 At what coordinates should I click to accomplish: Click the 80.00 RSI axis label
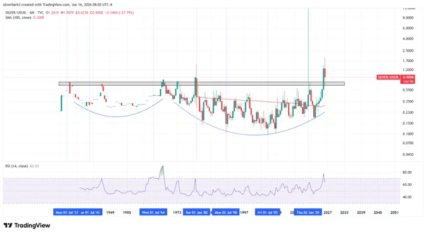(407, 173)
